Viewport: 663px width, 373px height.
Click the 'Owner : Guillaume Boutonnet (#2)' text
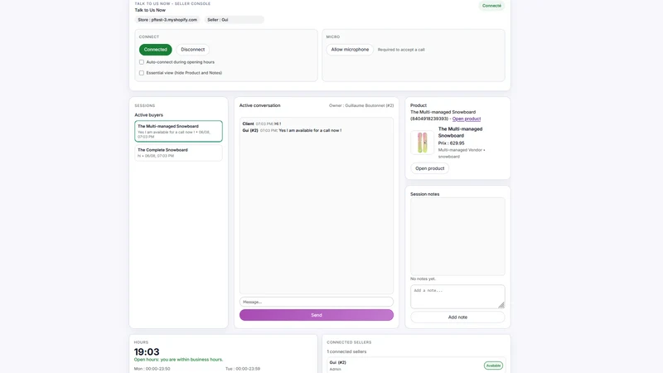(361, 106)
